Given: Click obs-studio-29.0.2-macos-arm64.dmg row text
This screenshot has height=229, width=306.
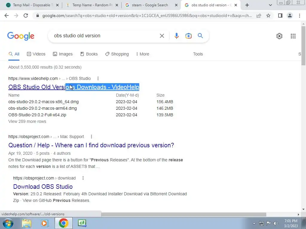Looking at the screenshot, I should 42,108.
